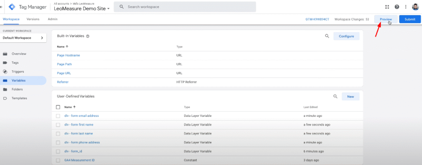The image size is (422, 165).
Task: Open the help question mark icon
Action: (x=397, y=7)
